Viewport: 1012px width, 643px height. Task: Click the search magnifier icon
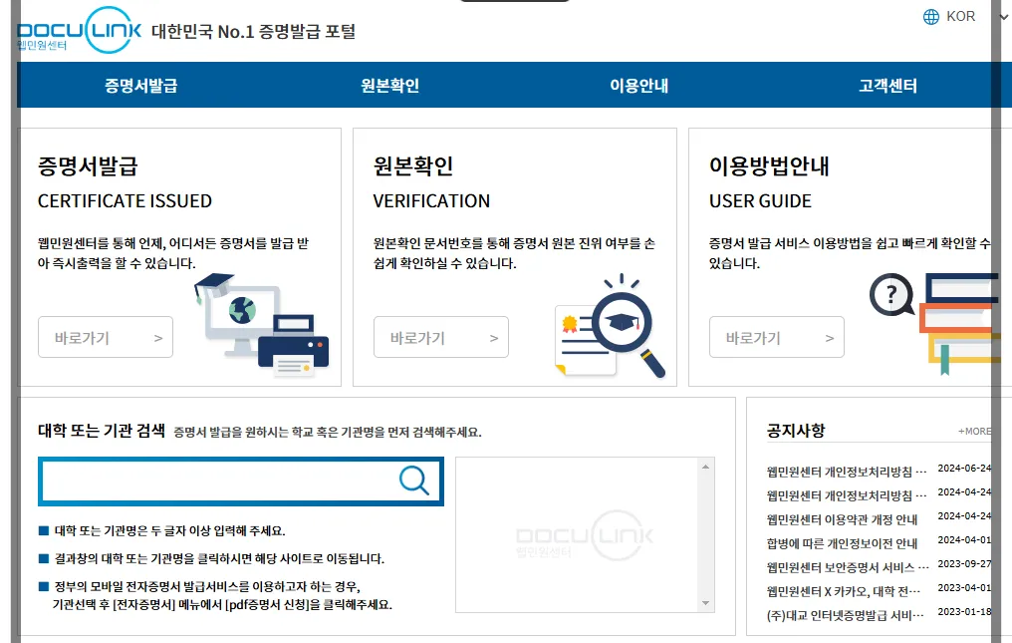pos(414,481)
